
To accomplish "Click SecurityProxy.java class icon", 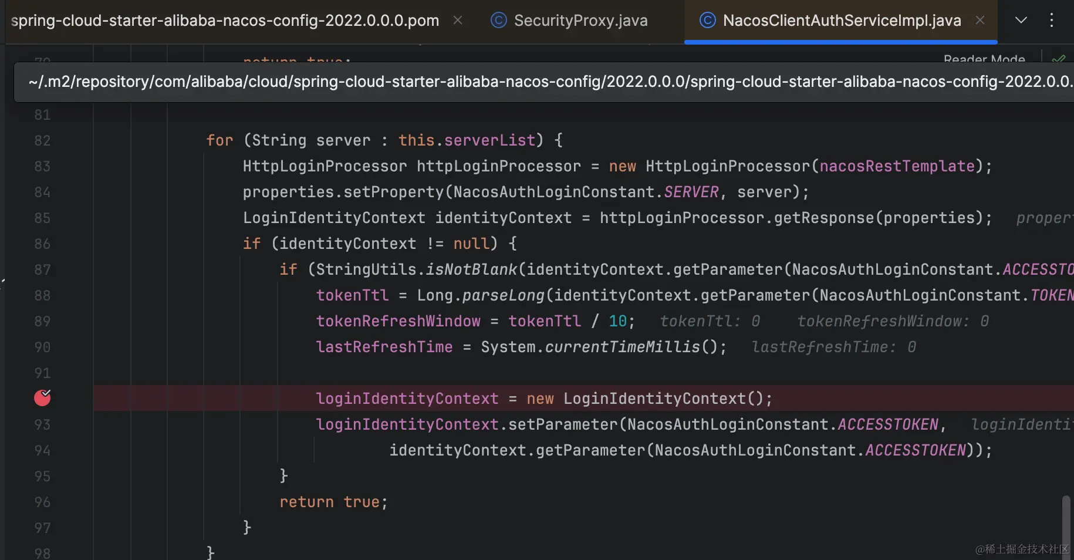I will point(498,21).
